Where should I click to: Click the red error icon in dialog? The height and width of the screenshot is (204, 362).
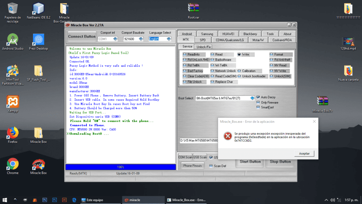point(228,136)
